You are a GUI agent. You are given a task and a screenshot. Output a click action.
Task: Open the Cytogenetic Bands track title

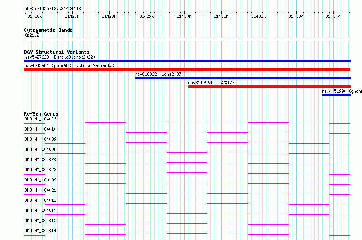48,30
